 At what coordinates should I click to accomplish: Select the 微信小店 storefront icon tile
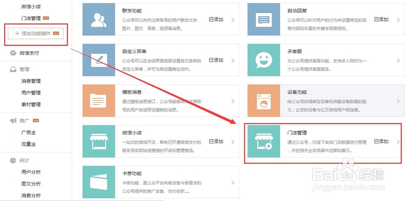pos(98,141)
